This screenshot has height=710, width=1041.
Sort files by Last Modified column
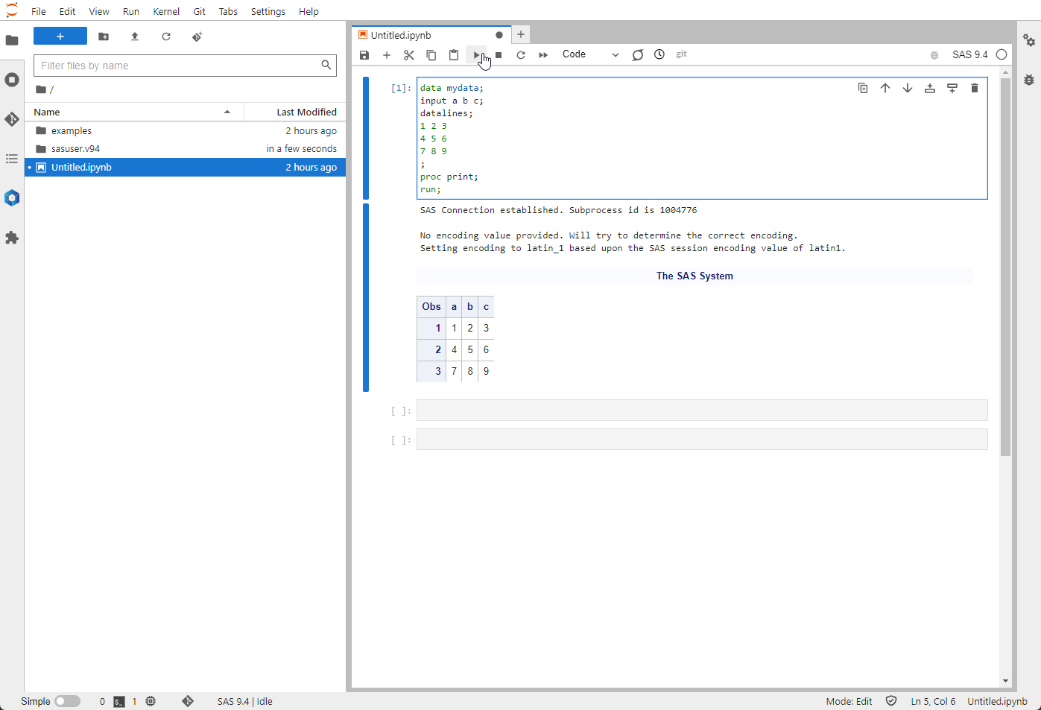tap(295, 112)
